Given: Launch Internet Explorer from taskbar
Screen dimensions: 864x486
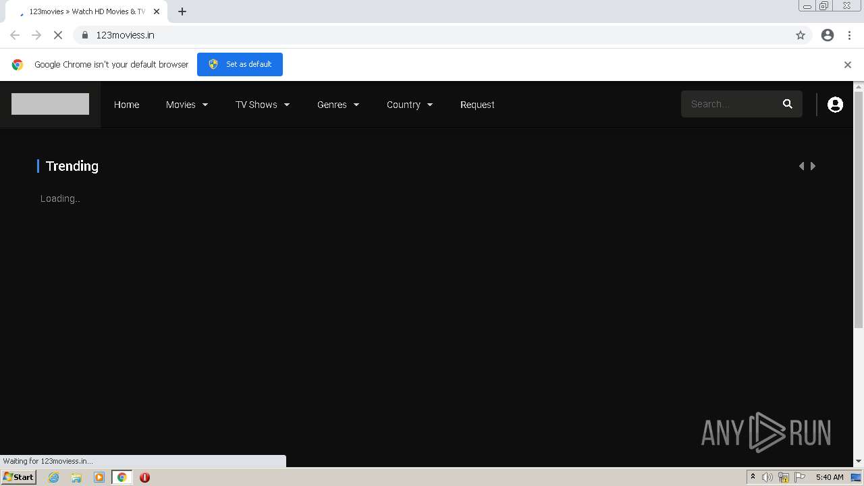Looking at the screenshot, I should [x=54, y=477].
